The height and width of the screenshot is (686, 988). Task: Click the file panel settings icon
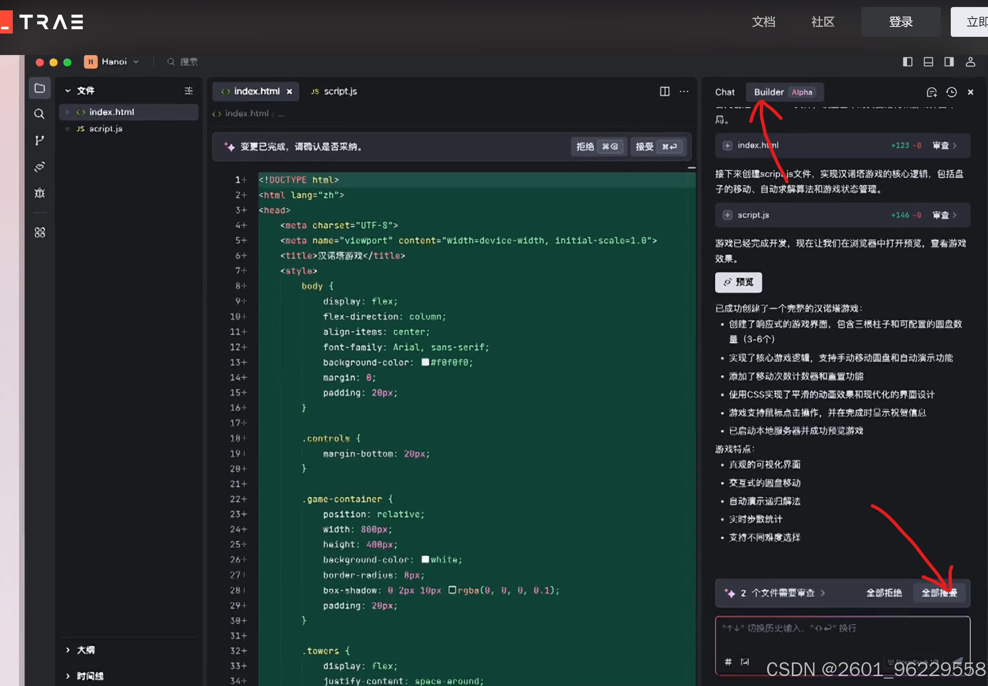point(188,91)
